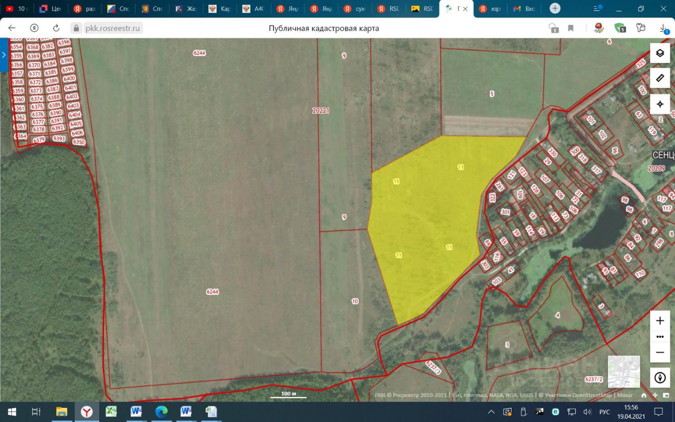The image size is (675, 422).
Task: Close the active cadastral map tab
Action: [465, 9]
